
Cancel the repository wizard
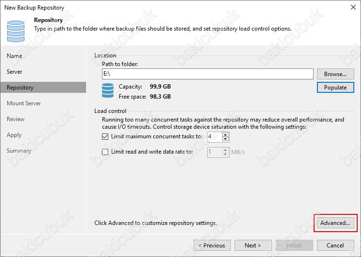[x=336, y=245]
